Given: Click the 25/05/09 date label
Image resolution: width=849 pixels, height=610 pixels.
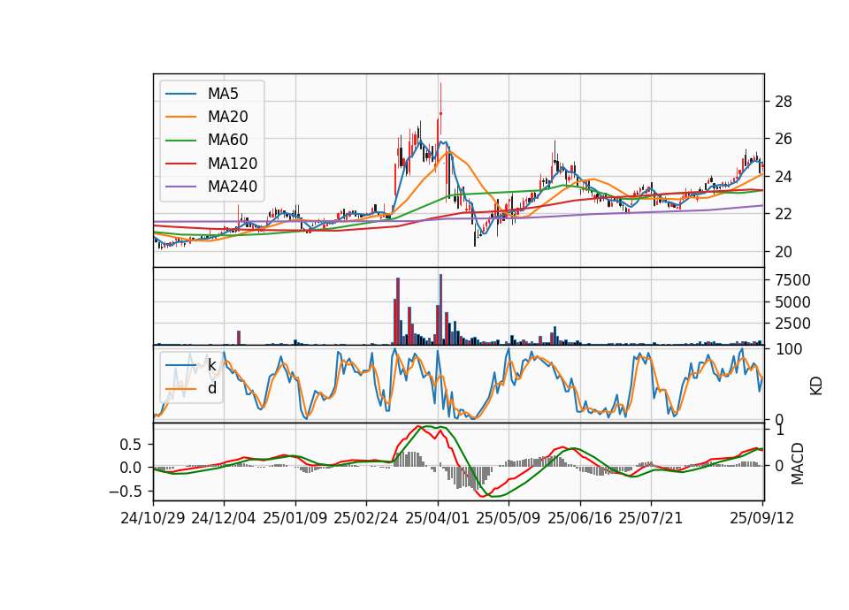Looking at the screenshot, I should click(x=509, y=519).
